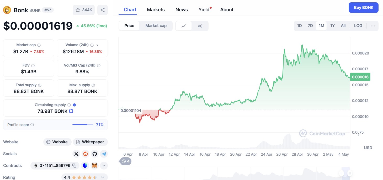The height and width of the screenshot is (180, 383).
Task: Switch to candlestick chart view
Action: [x=200, y=26]
